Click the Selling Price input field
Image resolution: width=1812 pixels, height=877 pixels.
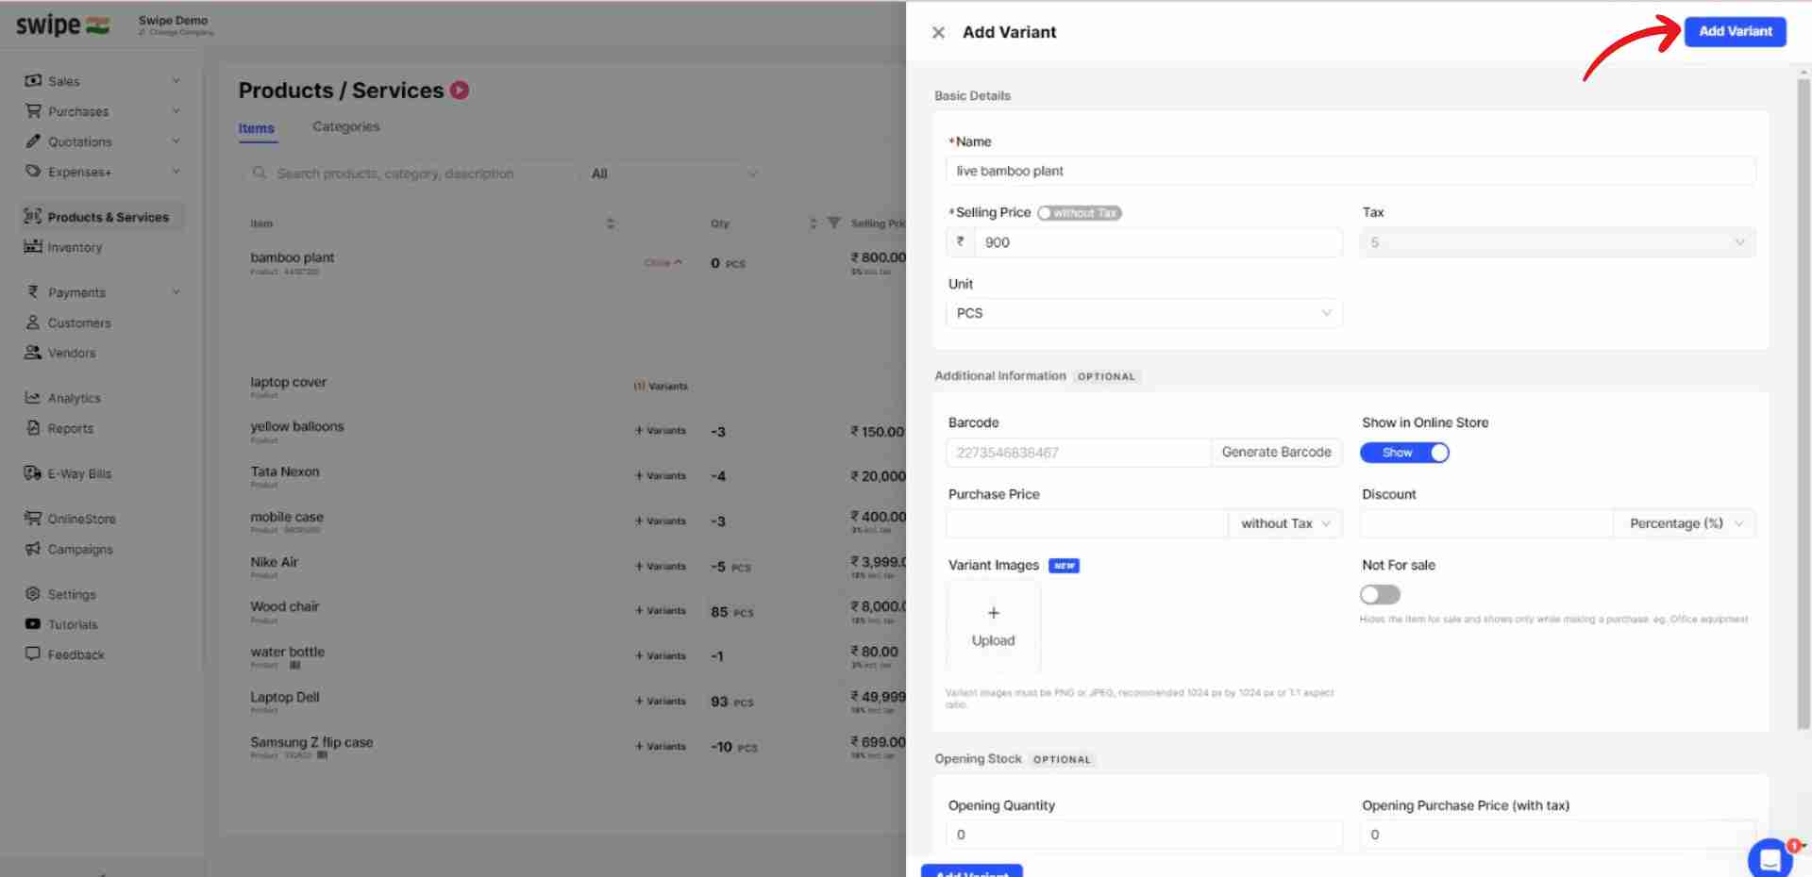point(1158,242)
